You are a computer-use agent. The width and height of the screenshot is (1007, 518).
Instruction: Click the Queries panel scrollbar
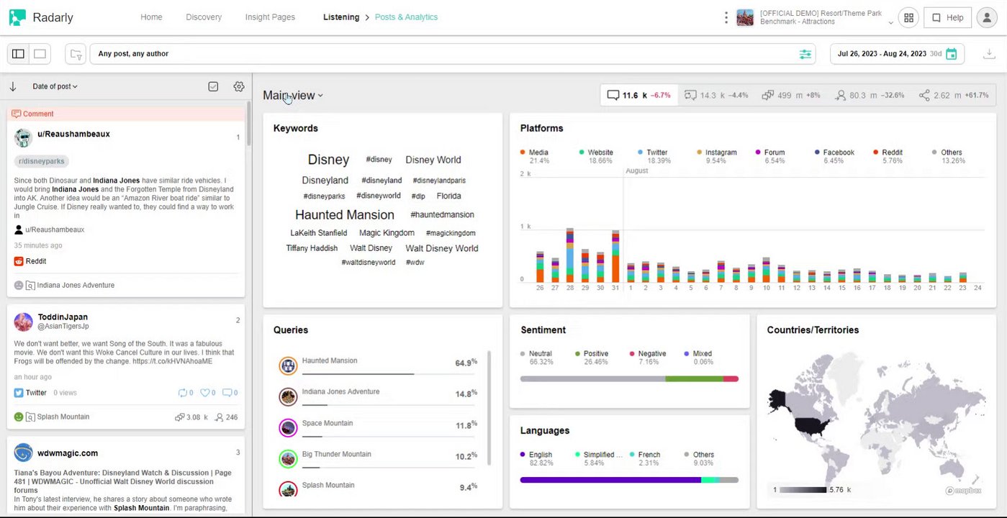[489, 408]
